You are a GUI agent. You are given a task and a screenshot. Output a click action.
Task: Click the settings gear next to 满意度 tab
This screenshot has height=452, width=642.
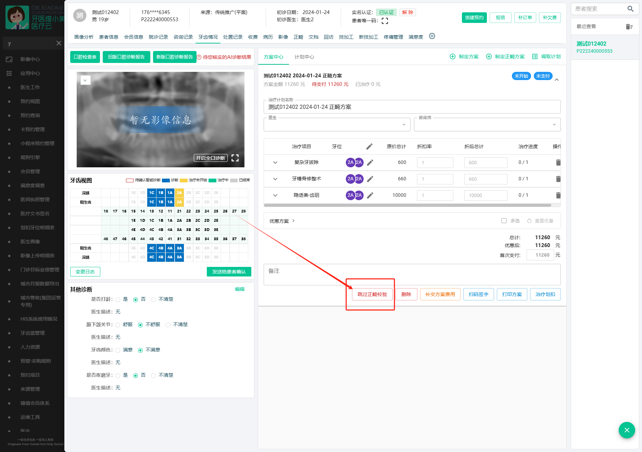pyautogui.click(x=432, y=36)
